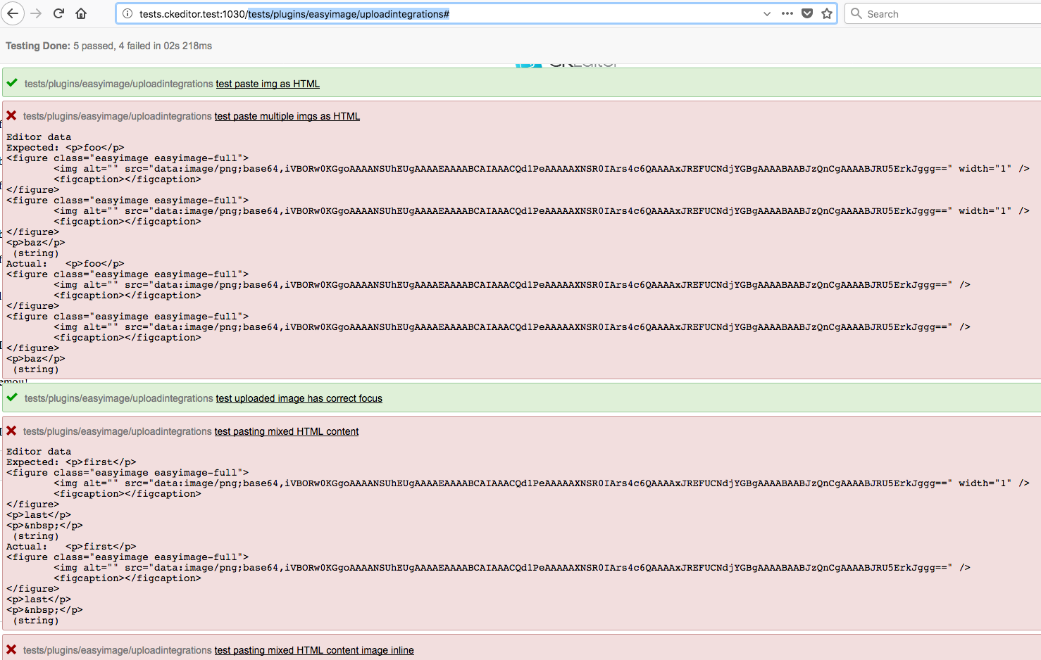
Task: Go back to the previous page
Action: click(13, 13)
